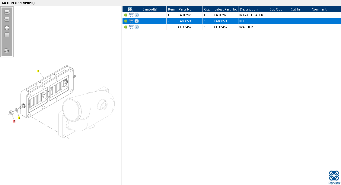Click the search icon in table header

[x=130, y=9]
